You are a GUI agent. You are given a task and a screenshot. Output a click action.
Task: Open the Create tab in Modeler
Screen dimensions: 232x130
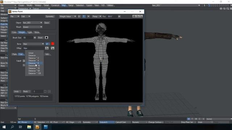(21, 5)
